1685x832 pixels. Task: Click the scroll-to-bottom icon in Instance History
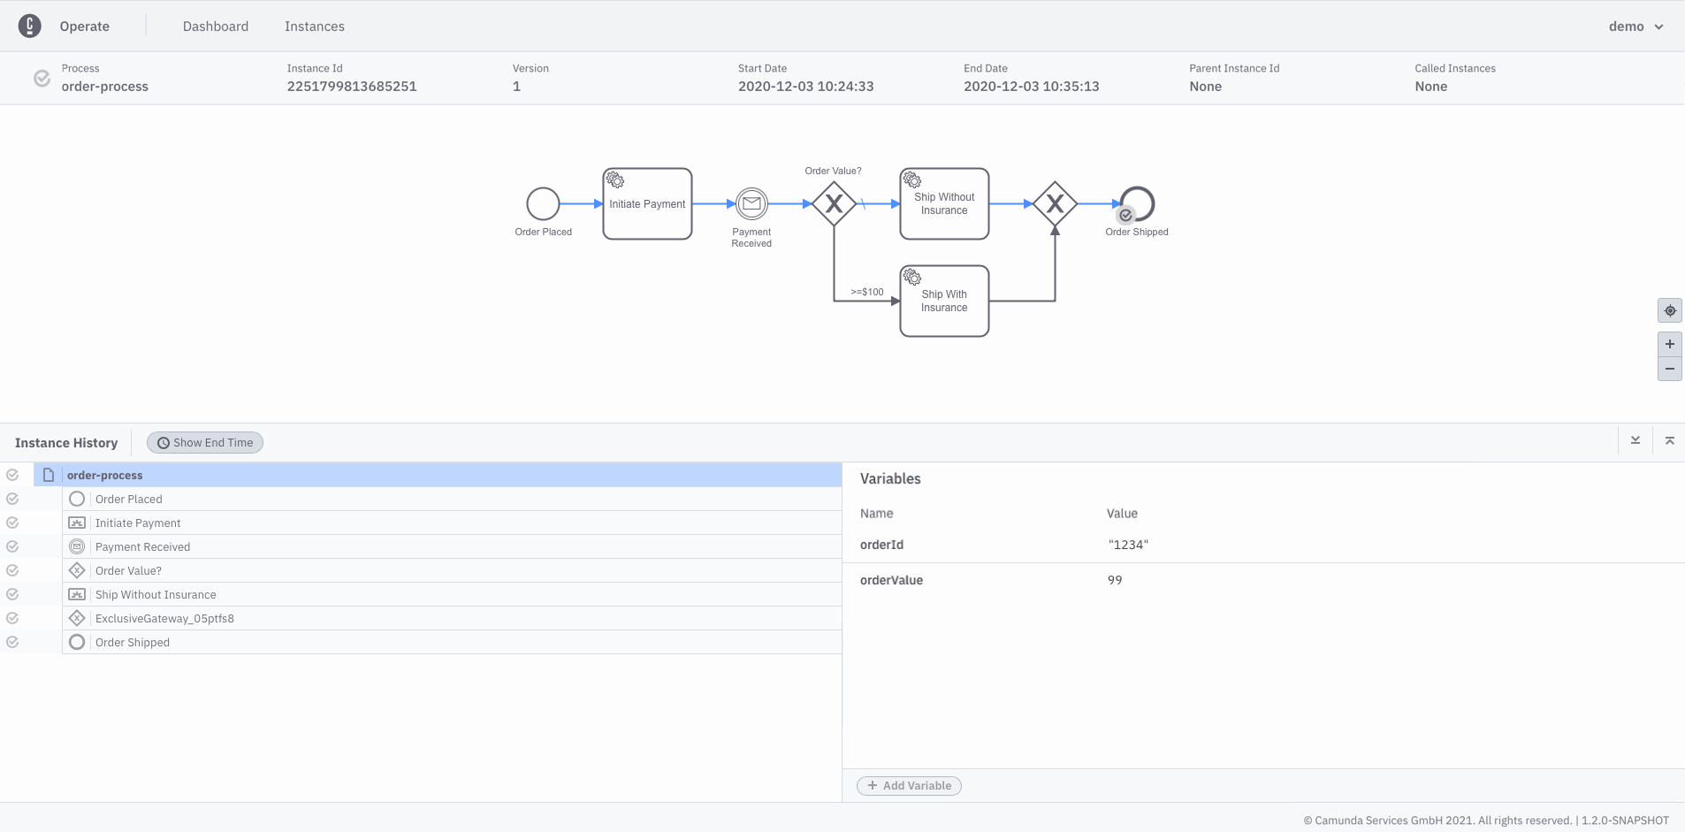(1635, 439)
